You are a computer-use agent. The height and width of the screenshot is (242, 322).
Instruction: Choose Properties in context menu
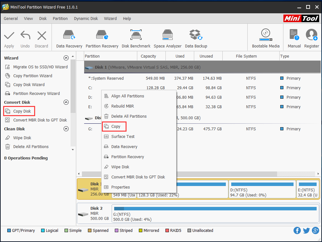[139, 187]
